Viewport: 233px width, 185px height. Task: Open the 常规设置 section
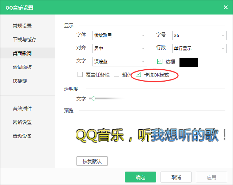coord(22,26)
